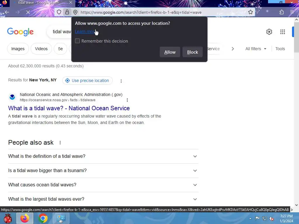Open Firefox from the taskbar
This screenshot has height=224, width=299.
click(25, 218)
